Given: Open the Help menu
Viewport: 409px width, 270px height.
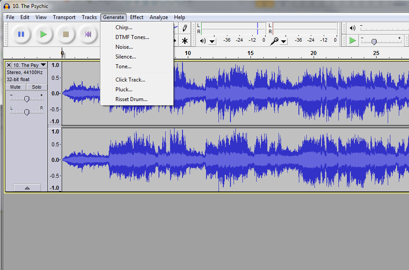Looking at the screenshot, I should pos(179,17).
